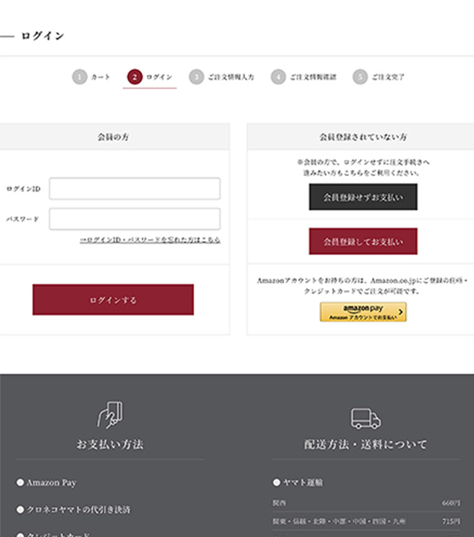Click the お支払い方法 section heading

(x=110, y=445)
